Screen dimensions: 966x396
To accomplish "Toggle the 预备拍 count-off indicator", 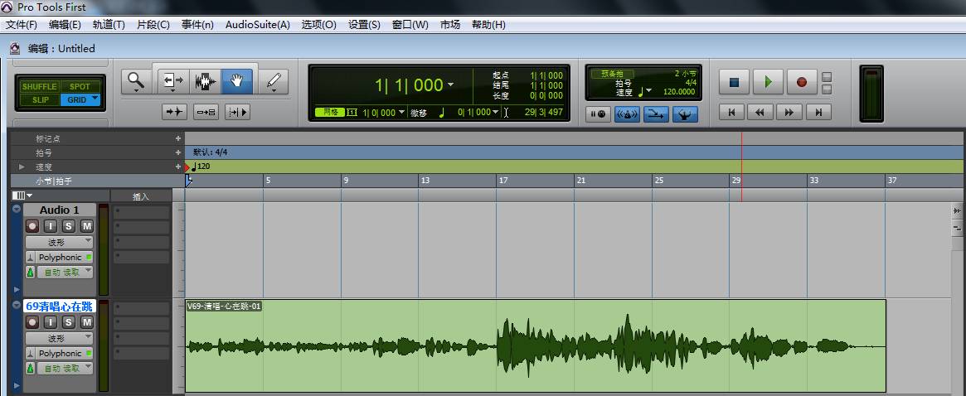I will (613, 73).
